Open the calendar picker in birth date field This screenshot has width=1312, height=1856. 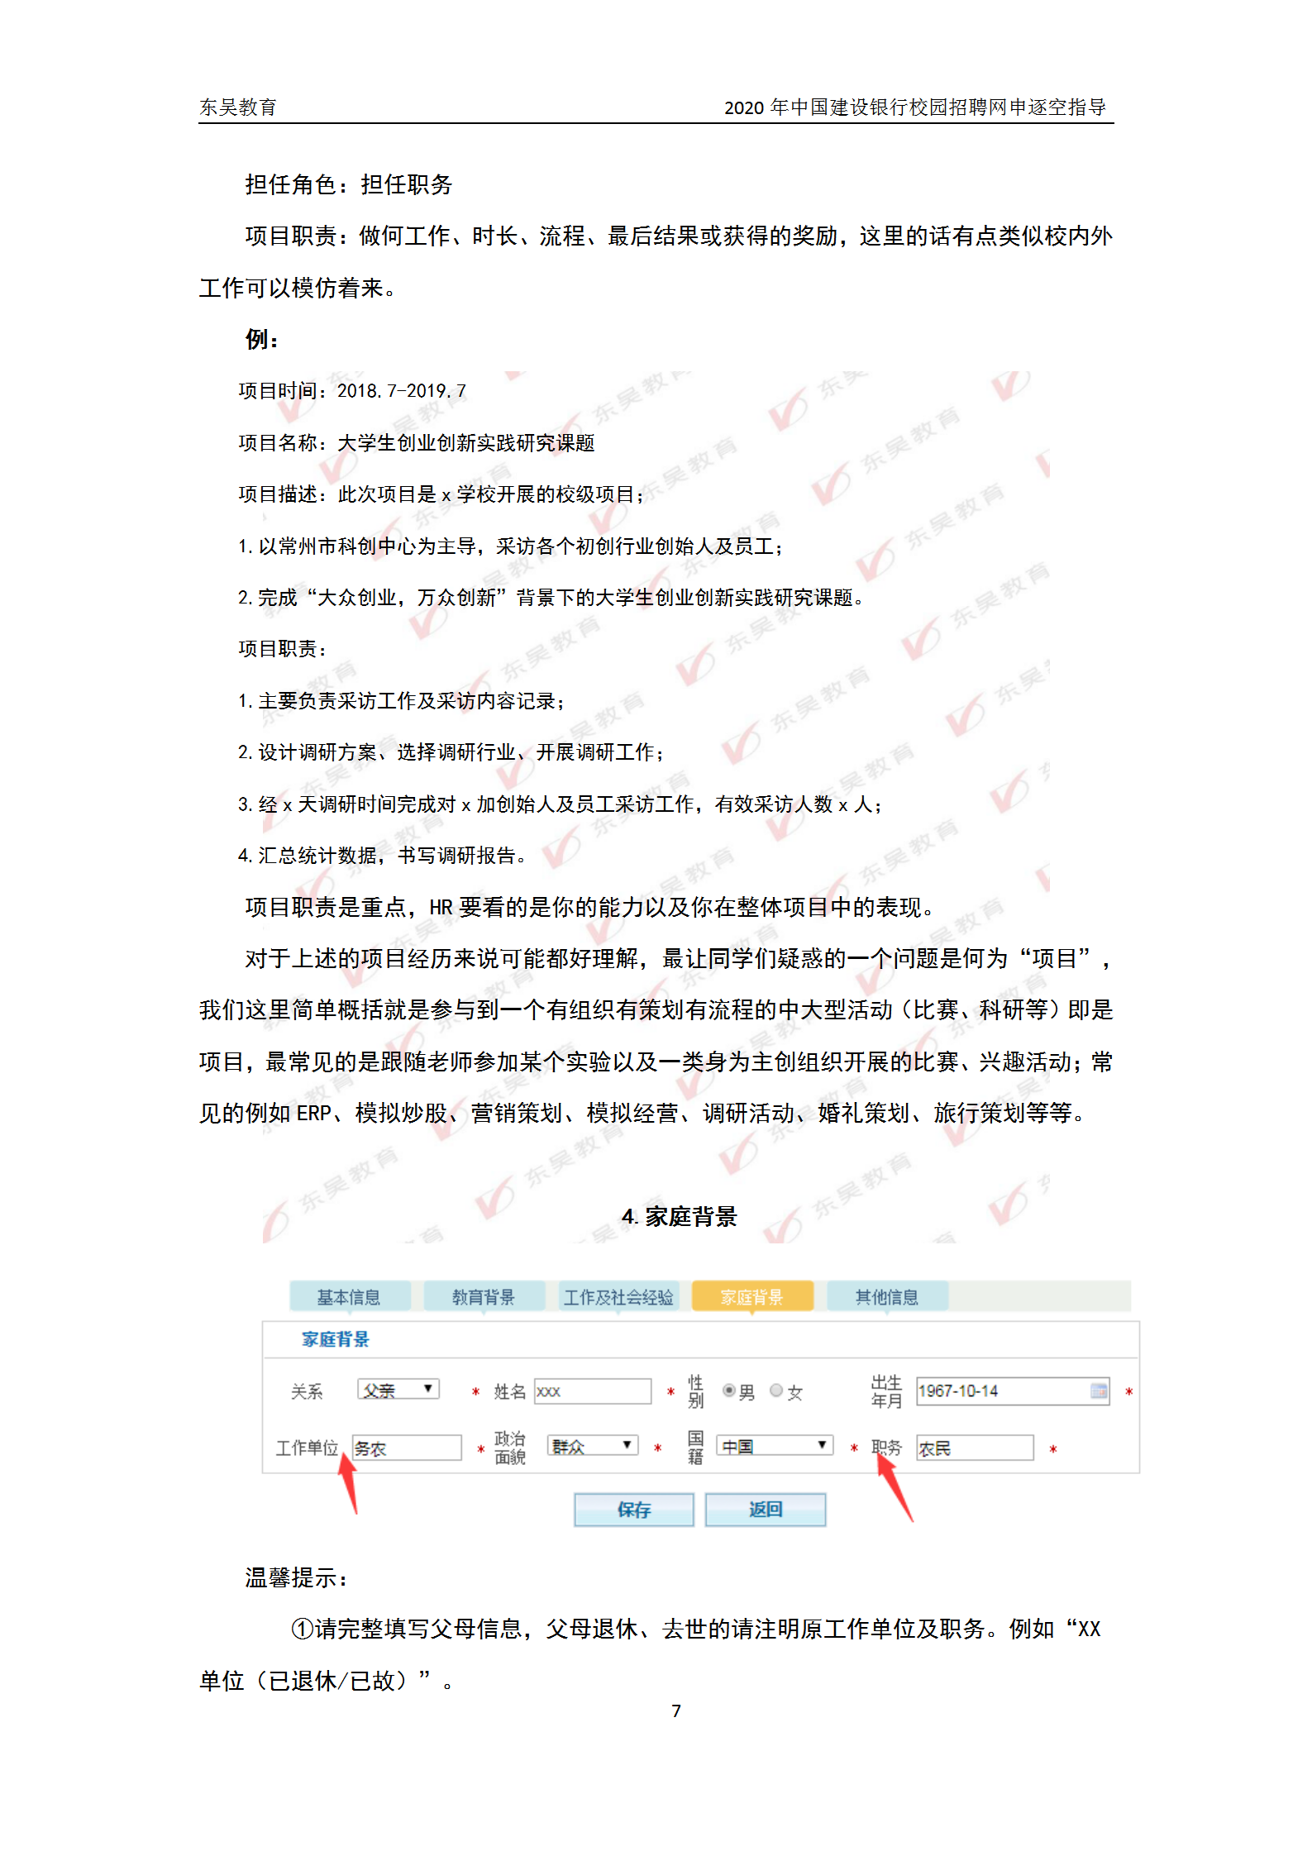tap(1098, 1391)
